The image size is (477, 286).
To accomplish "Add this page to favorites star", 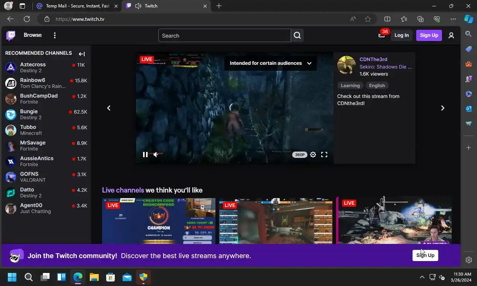I will click(368, 19).
